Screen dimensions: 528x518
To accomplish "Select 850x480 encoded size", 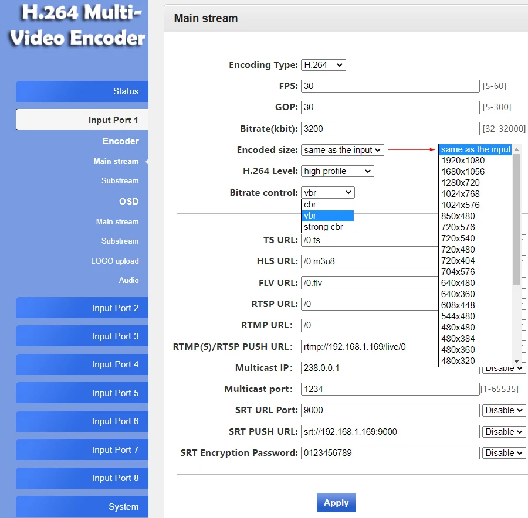I will [475, 216].
